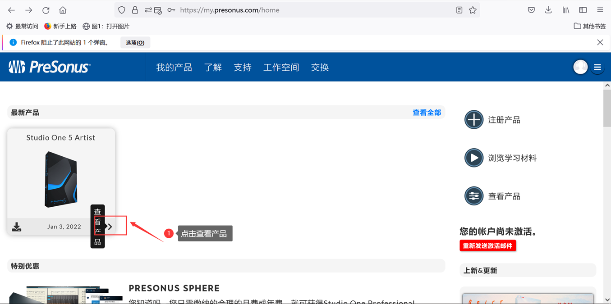Click the download icon on Studio One card

coord(17,227)
